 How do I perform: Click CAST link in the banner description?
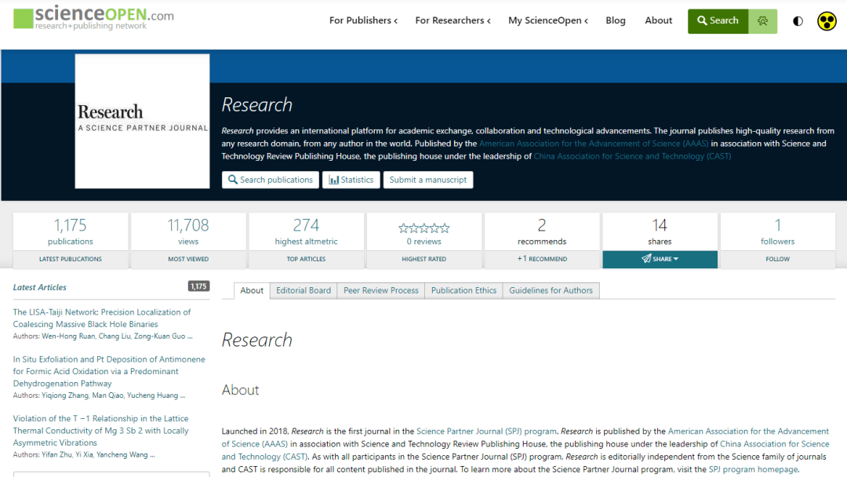tap(633, 157)
